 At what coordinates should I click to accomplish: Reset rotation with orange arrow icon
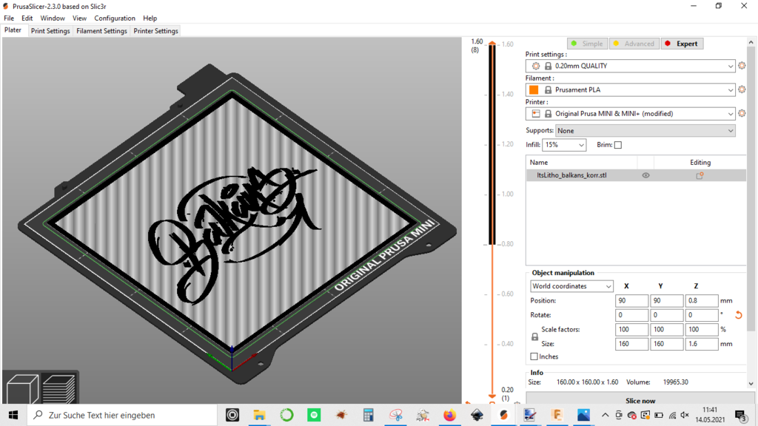click(739, 315)
